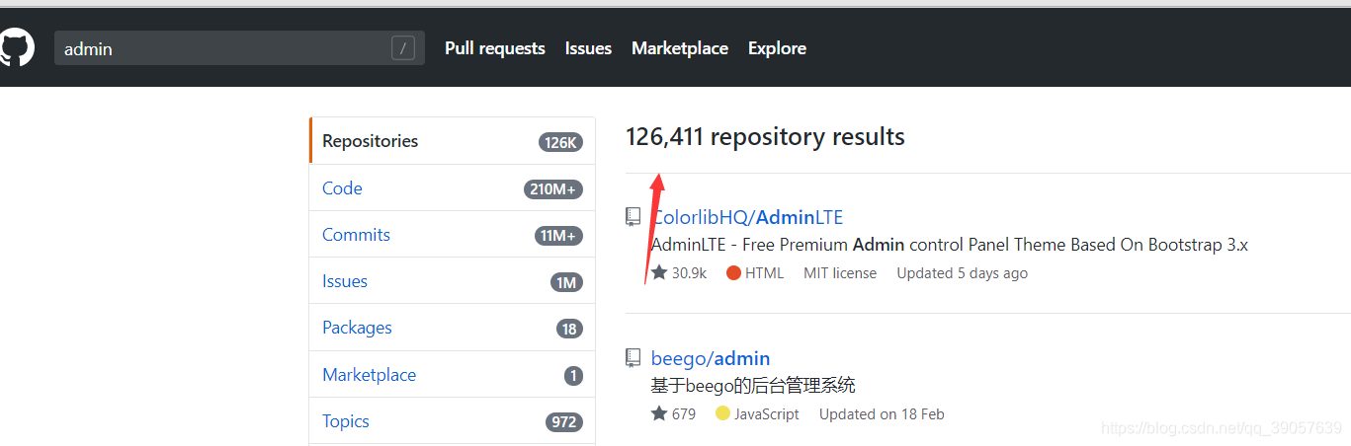Screen dimensions: 1351x446
Task: Select the Repositories filter in sidebar
Action: (453, 141)
